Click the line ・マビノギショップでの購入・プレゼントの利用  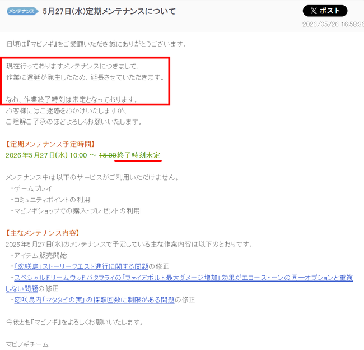pyautogui.click(x=75, y=211)
